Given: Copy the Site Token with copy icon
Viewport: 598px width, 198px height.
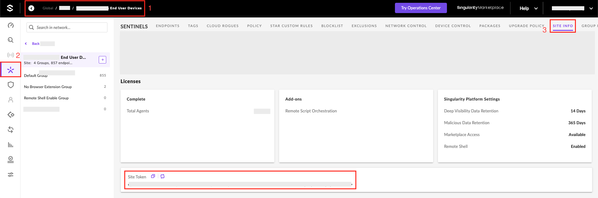Looking at the screenshot, I should [153, 176].
